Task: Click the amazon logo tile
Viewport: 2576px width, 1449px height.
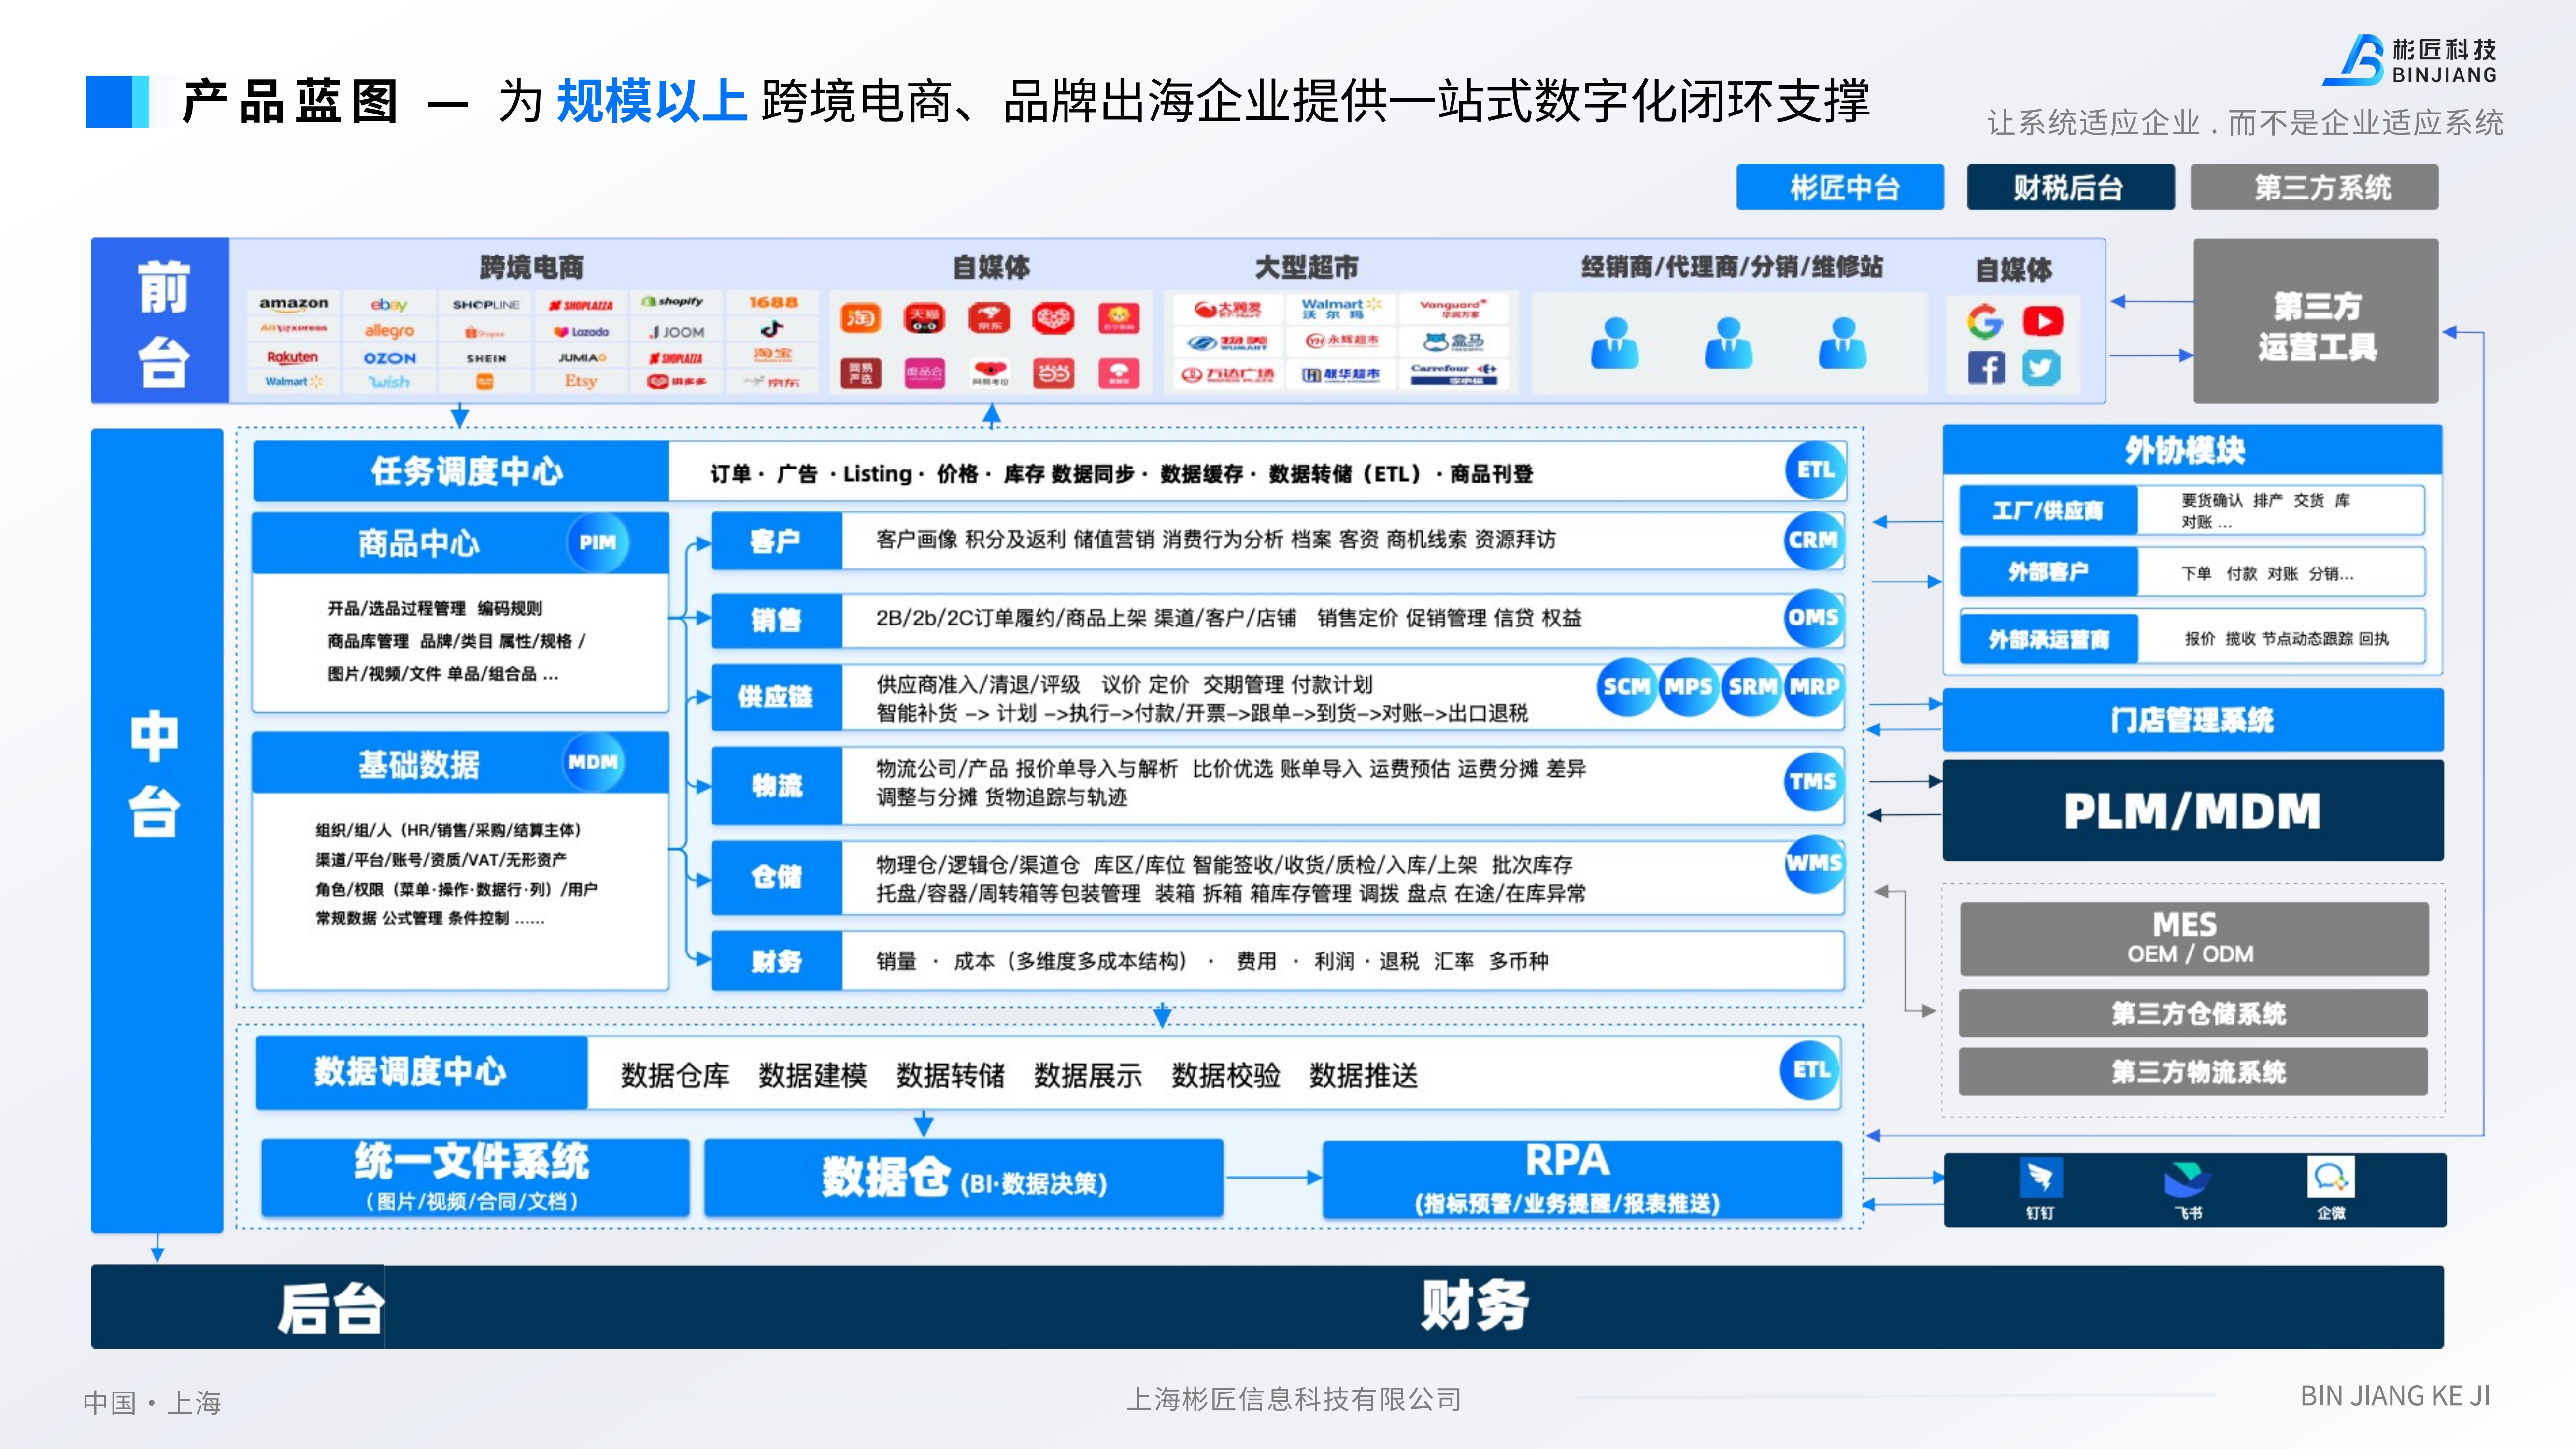Action: coord(294,303)
